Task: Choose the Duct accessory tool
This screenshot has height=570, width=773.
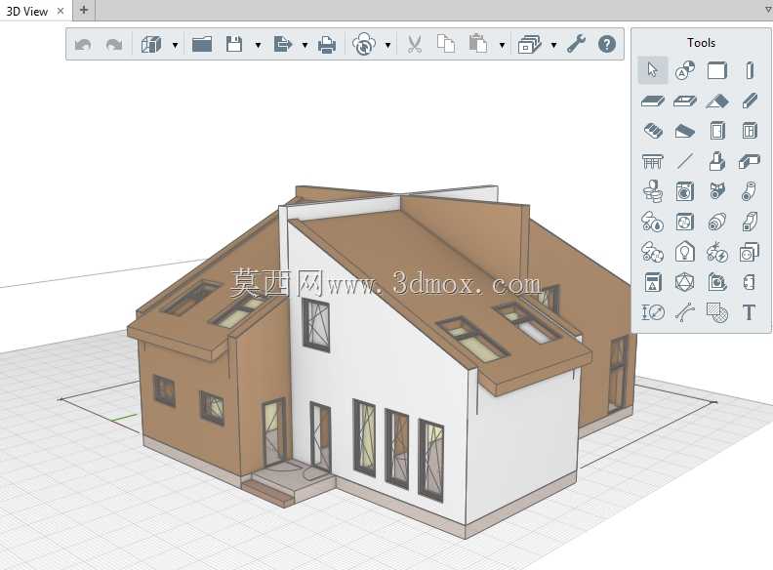Action: point(717,222)
